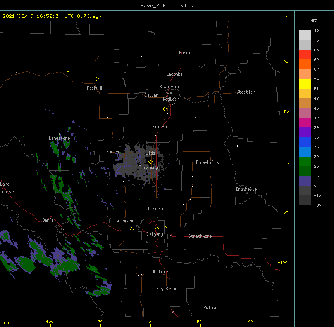The height and width of the screenshot is (327, 334).
Task: Click the Olds label
Action: (150, 153)
